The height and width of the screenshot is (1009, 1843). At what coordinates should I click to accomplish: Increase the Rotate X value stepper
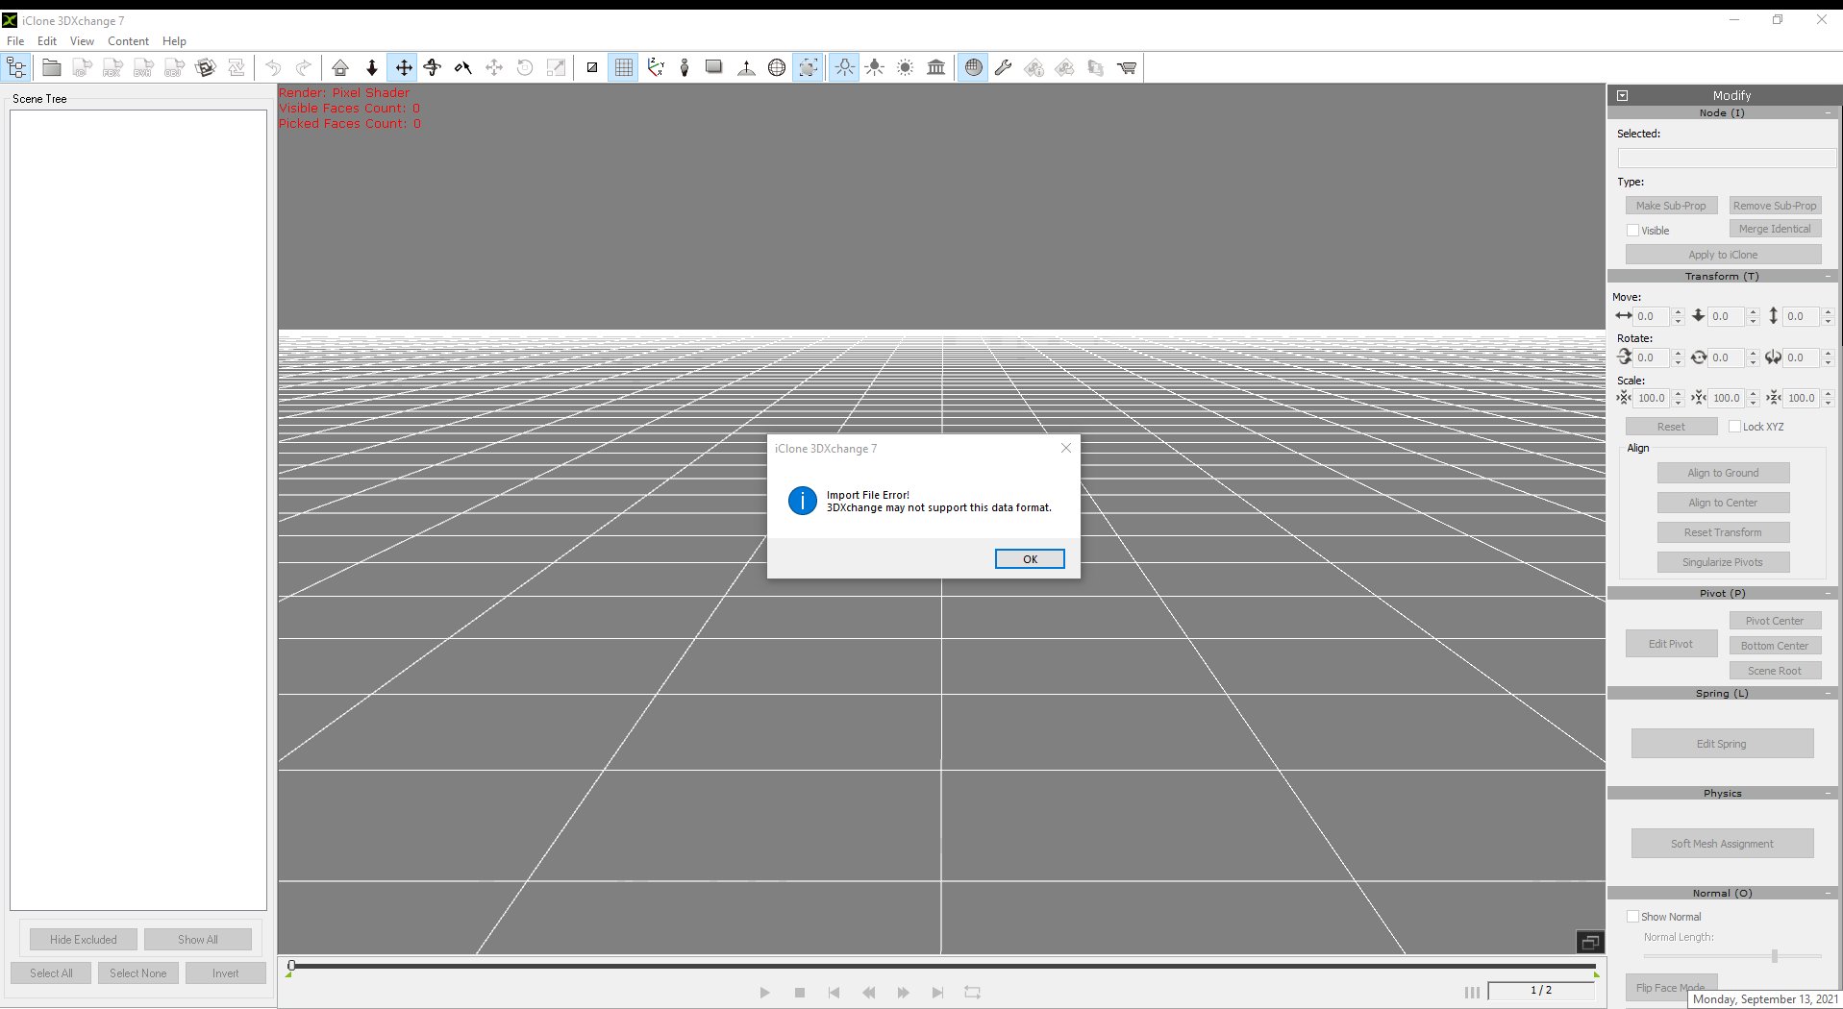[x=1678, y=354]
